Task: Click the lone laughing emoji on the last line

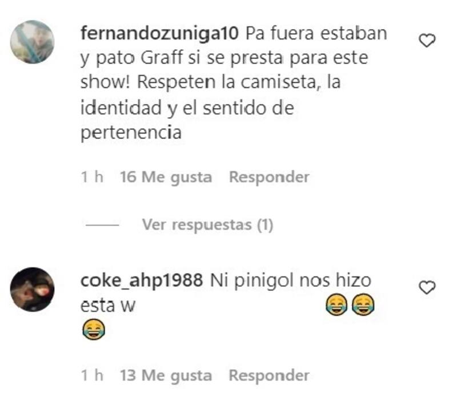Action: (94, 329)
